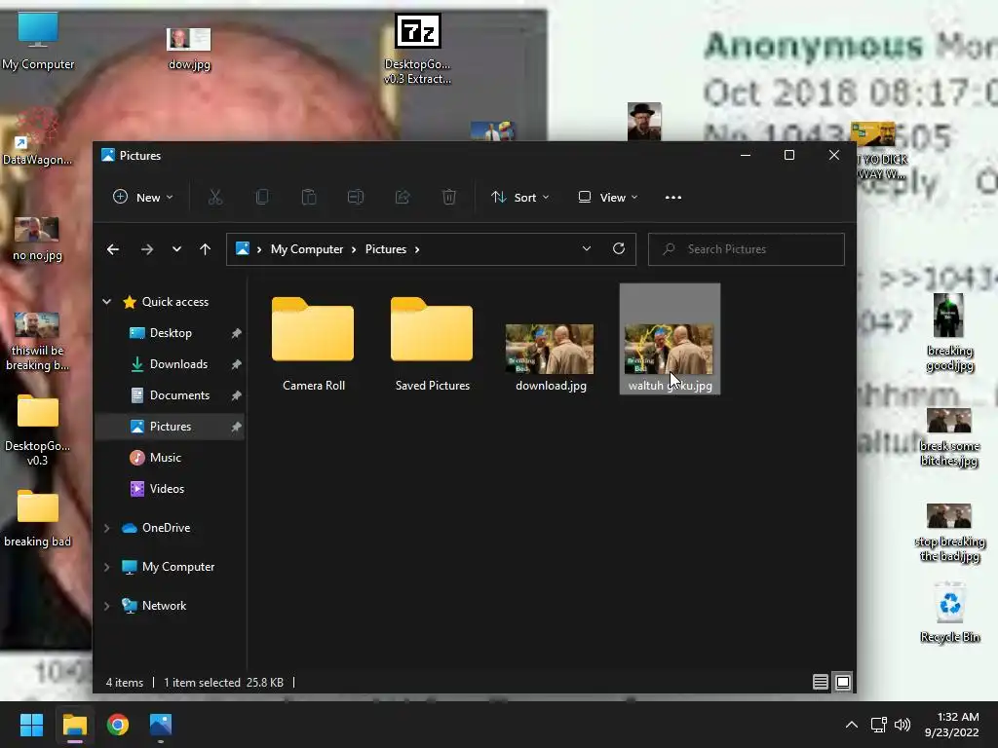Click the Search Pictures field
Screen dimensions: 998x748
[x=746, y=248]
